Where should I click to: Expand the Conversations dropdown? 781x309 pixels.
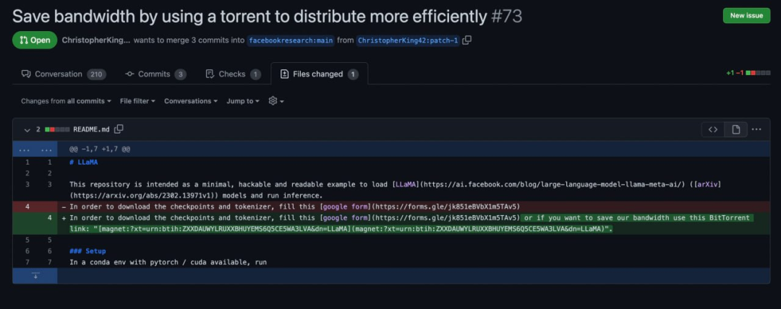[191, 101]
